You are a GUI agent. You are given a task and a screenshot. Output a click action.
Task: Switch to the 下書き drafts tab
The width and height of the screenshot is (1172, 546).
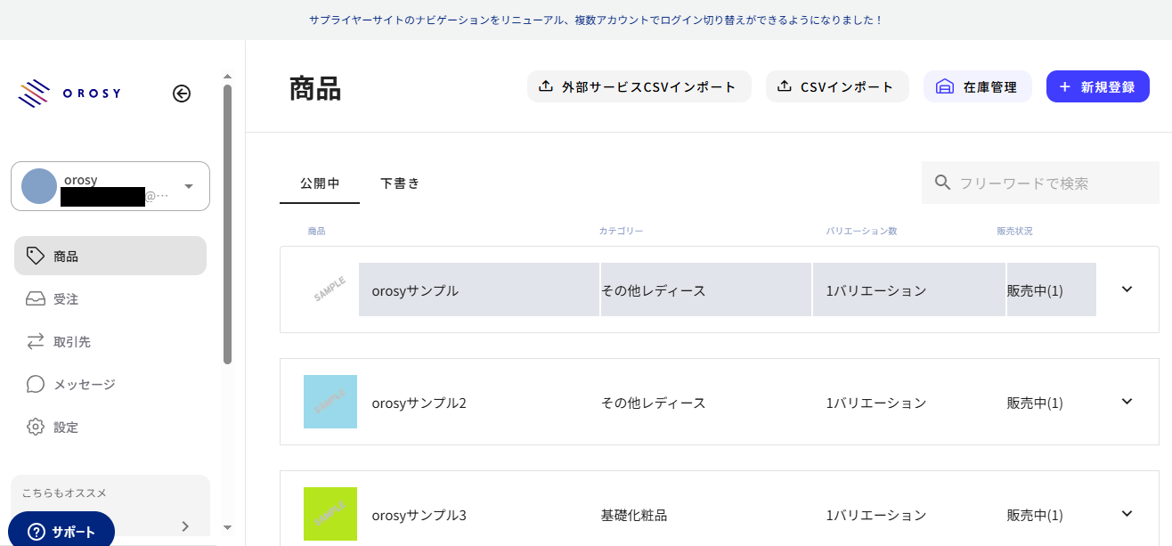point(400,183)
